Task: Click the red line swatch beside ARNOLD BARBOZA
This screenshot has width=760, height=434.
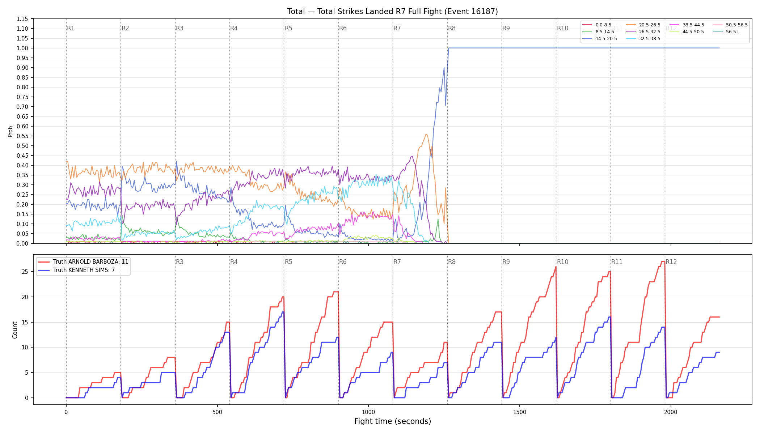Action: point(44,262)
